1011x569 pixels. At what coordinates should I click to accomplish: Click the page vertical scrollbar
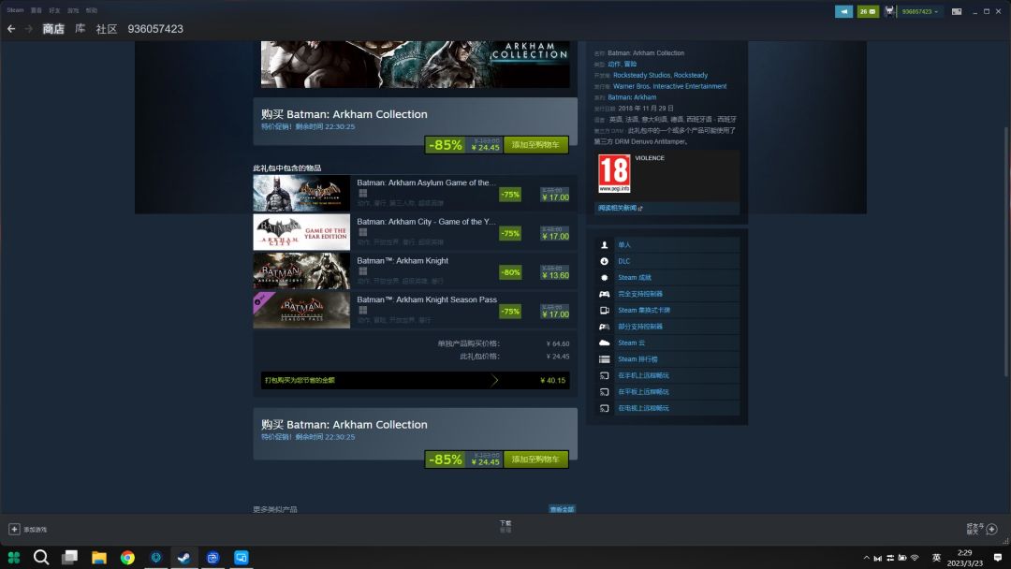pyautogui.click(x=1005, y=252)
